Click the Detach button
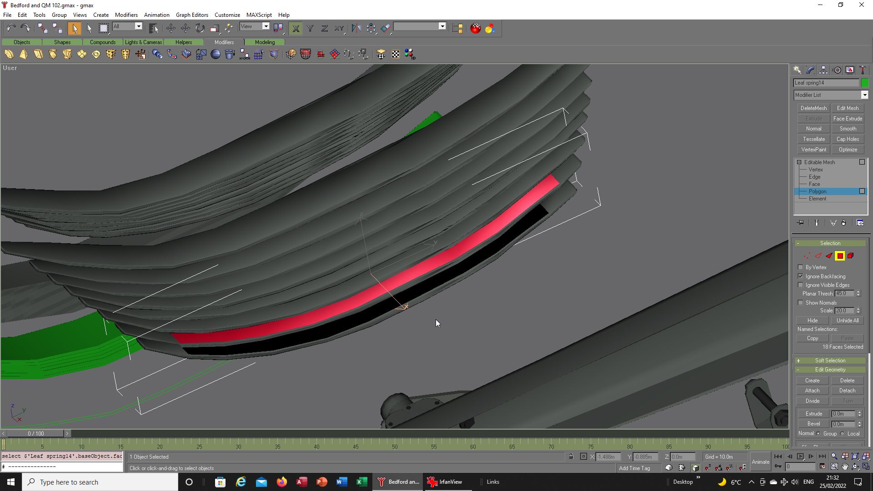The width and height of the screenshot is (873, 491). [x=847, y=391]
